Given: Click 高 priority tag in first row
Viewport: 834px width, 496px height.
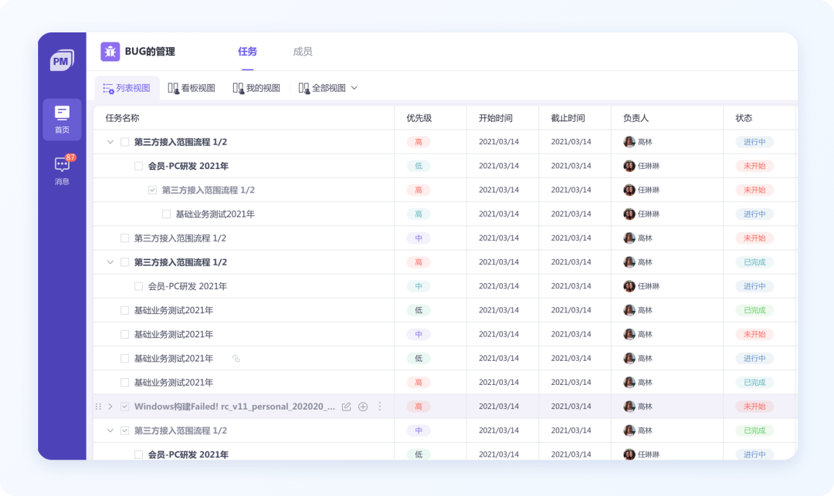Looking at the screenshot, I should [419, 142].
